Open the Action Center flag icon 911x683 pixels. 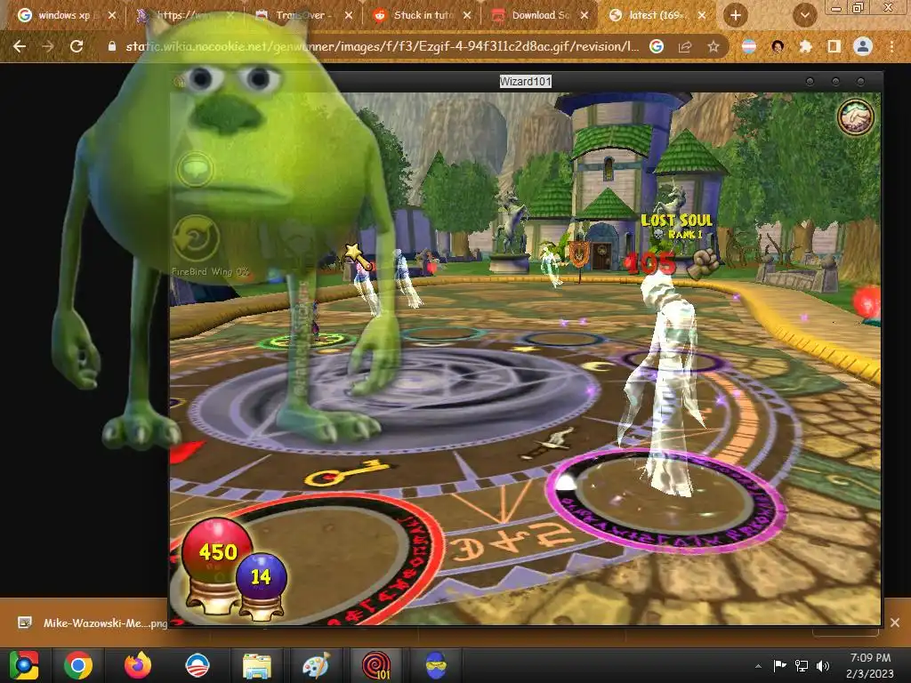tap(779, 665)
